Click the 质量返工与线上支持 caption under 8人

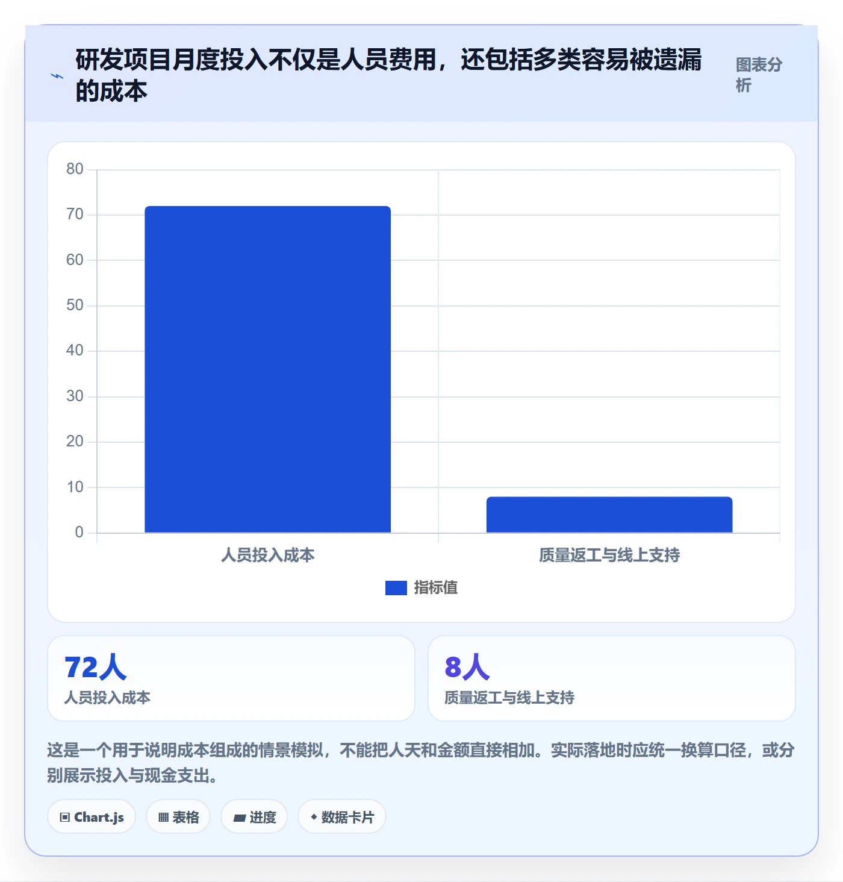(509, 698)
